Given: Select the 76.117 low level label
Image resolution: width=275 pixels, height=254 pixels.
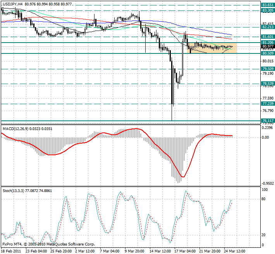Looking at the screenshot, I should click(268, 120).
